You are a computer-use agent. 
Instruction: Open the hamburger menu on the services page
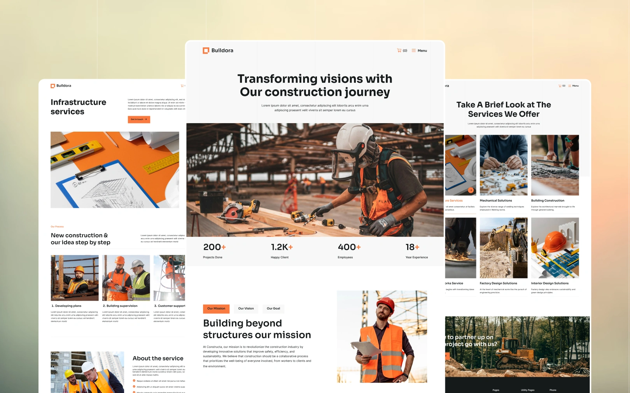coord(573,86)
